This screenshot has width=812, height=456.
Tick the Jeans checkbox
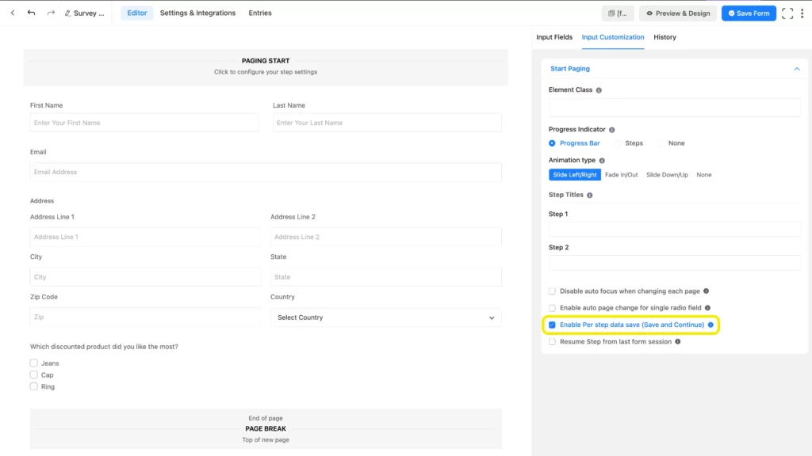pos(33,363)
